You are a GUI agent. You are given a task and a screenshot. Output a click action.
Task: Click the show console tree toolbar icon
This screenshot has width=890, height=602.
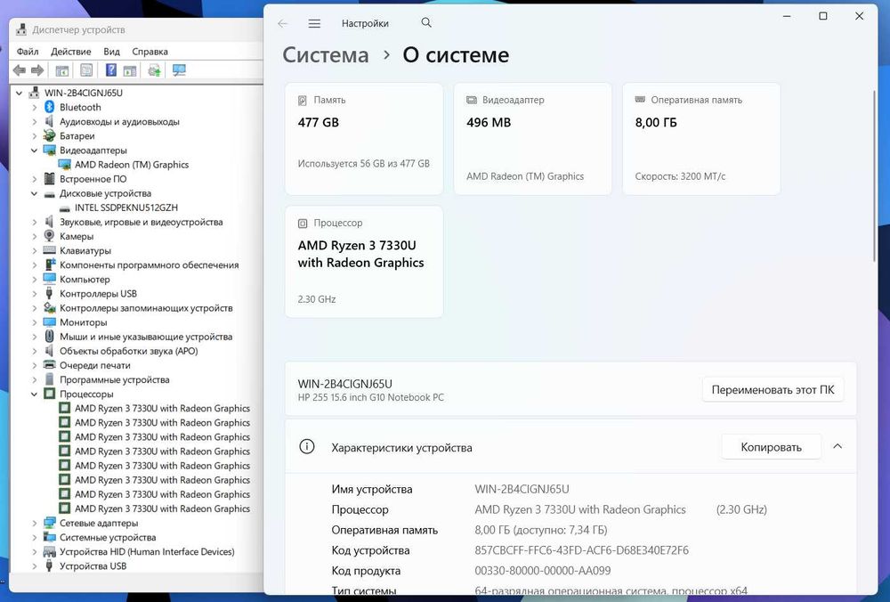pyautogui.click(x=62, y=70)
